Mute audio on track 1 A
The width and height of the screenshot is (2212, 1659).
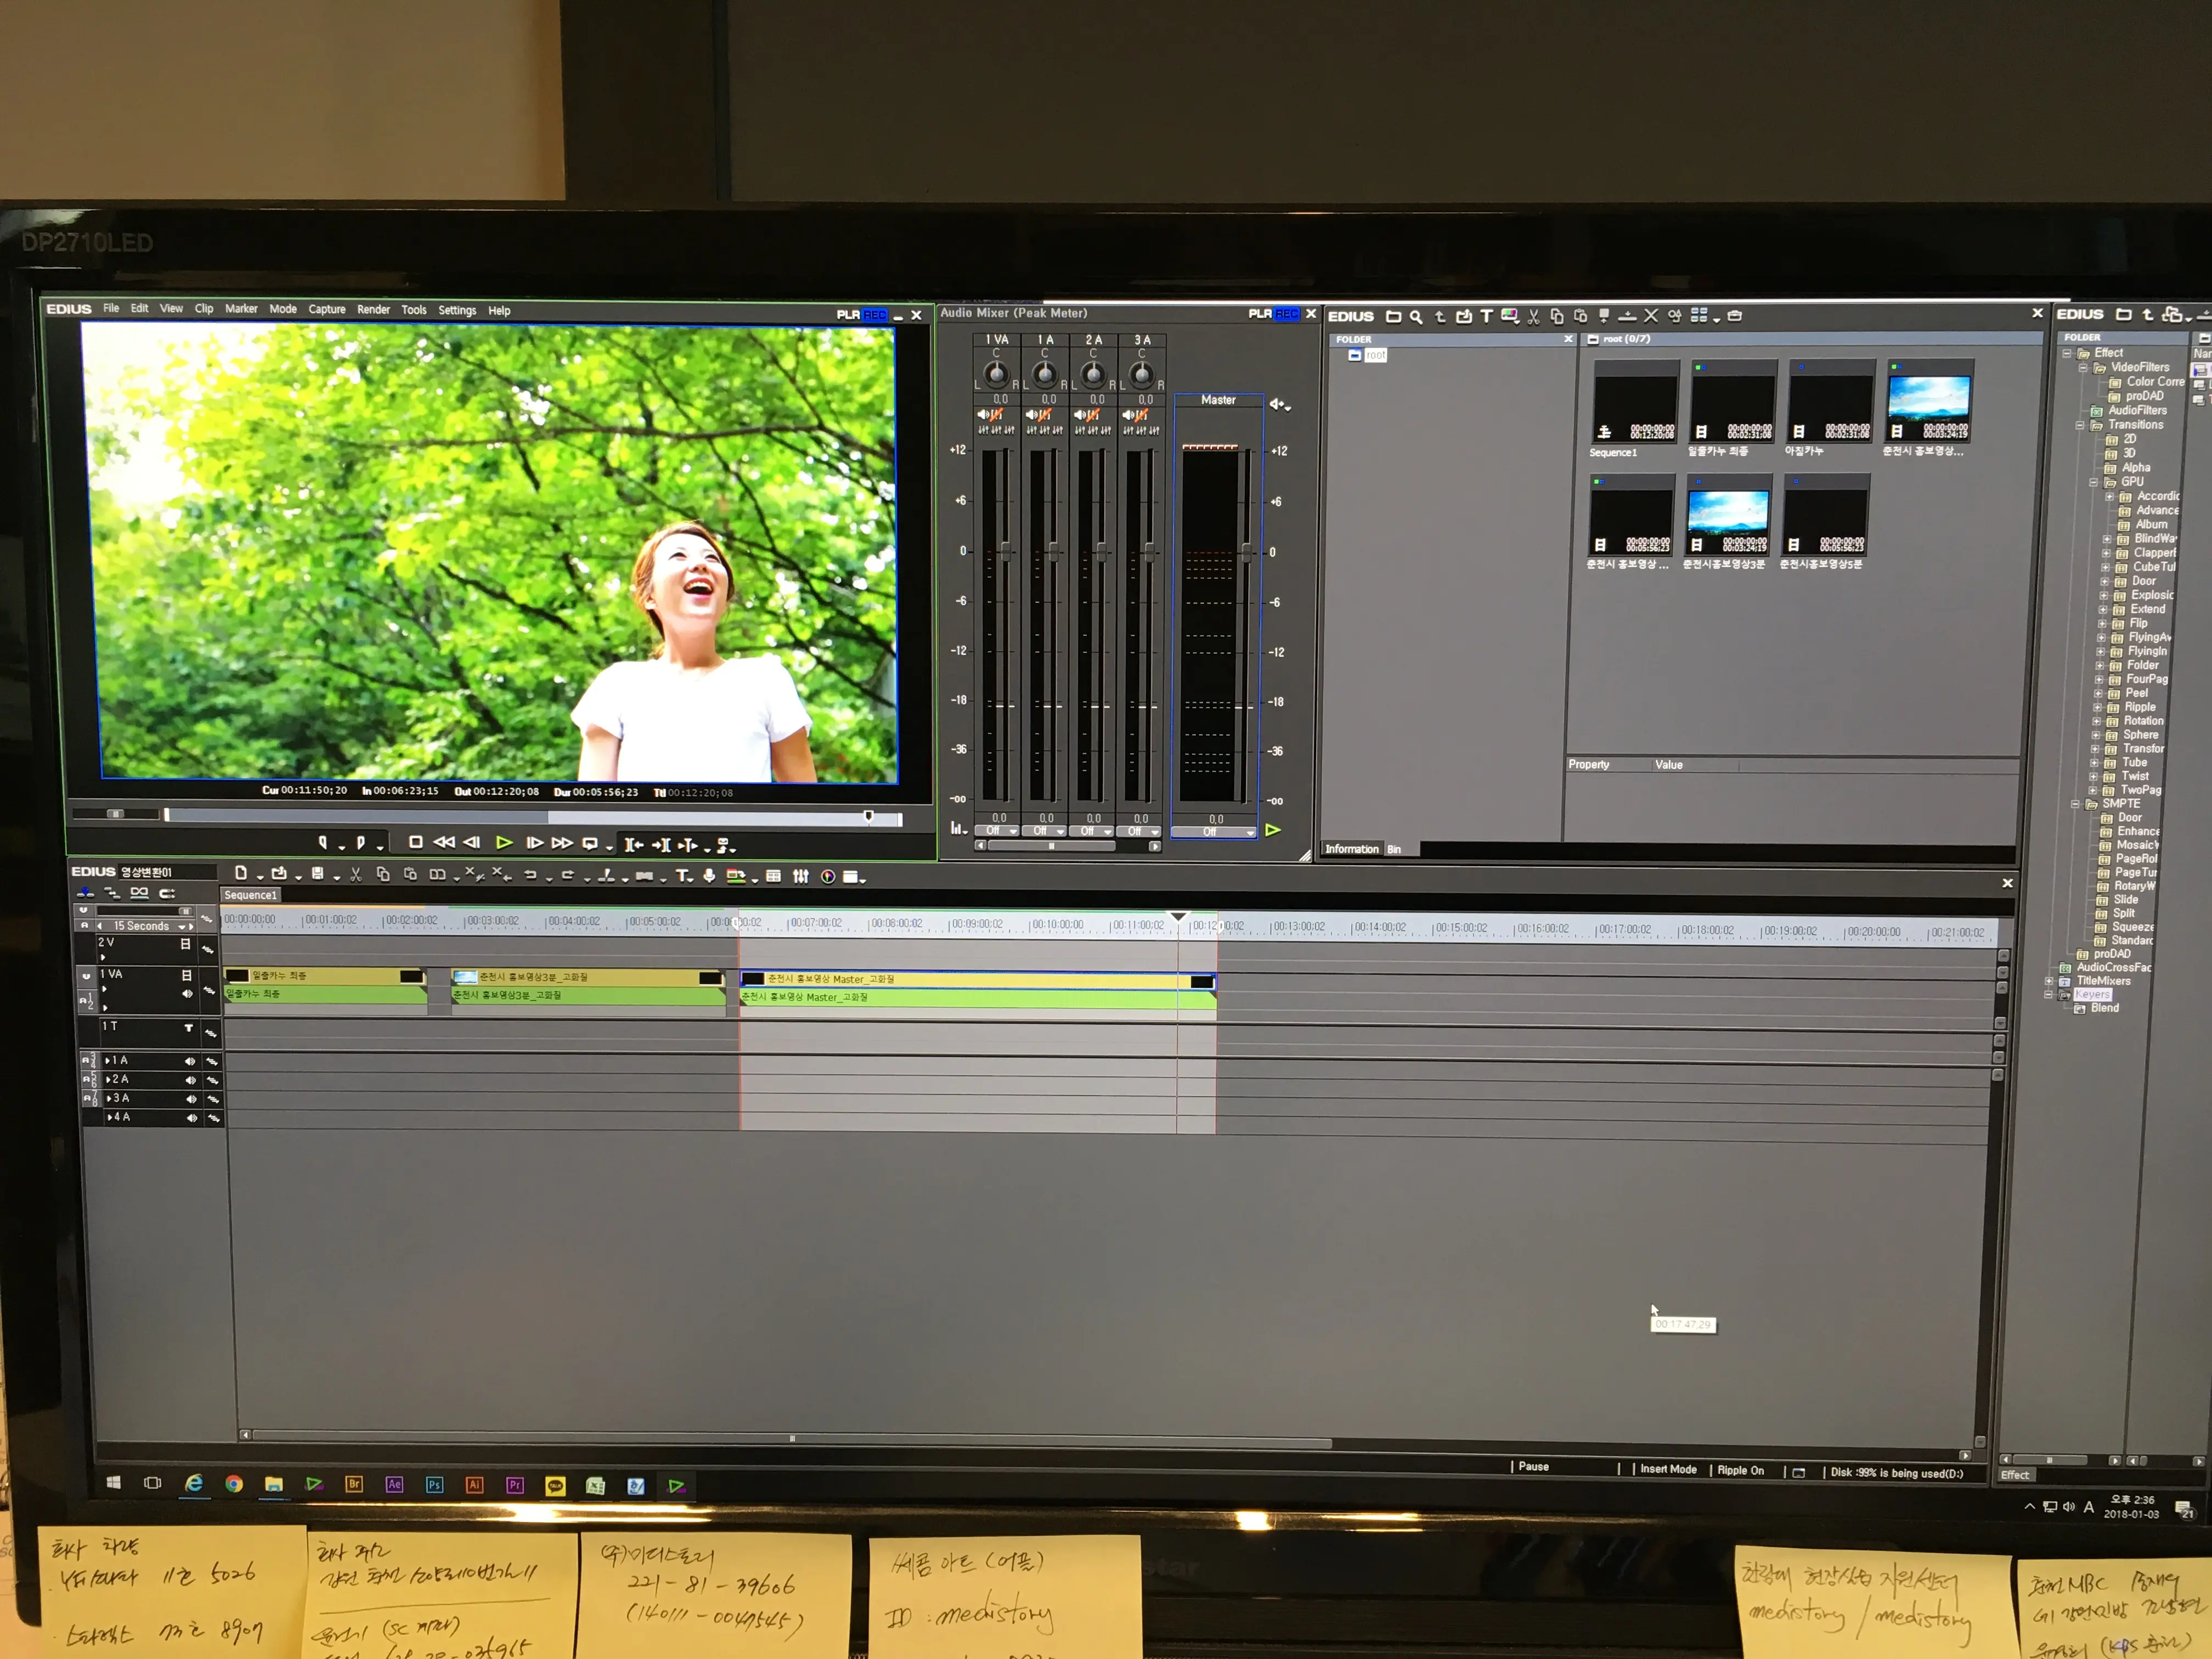point(190,1061)
